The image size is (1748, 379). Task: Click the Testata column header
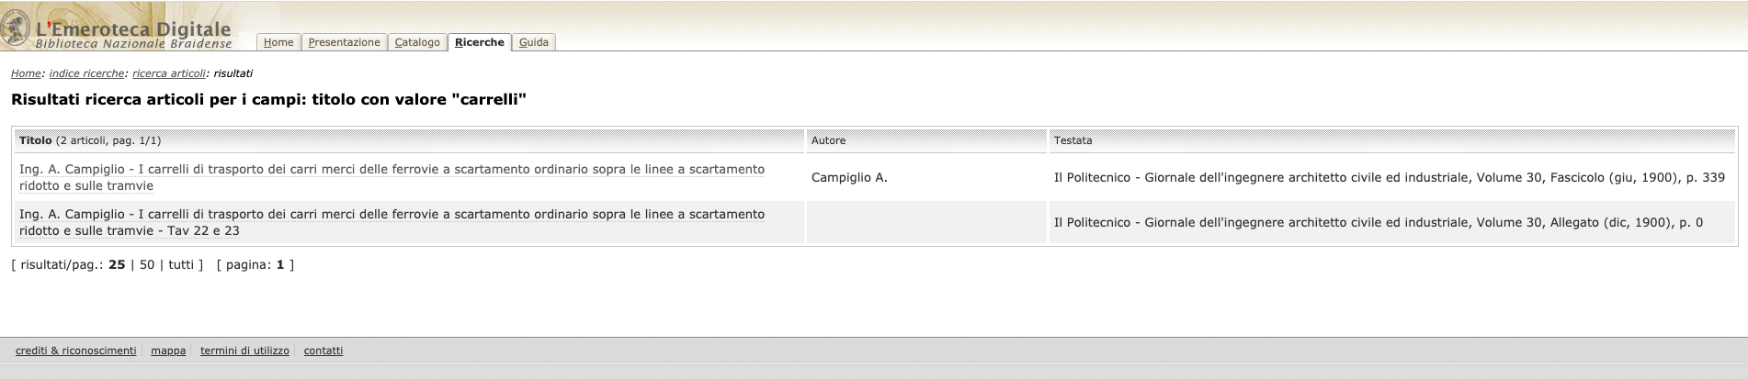(x=1073, y=140)
